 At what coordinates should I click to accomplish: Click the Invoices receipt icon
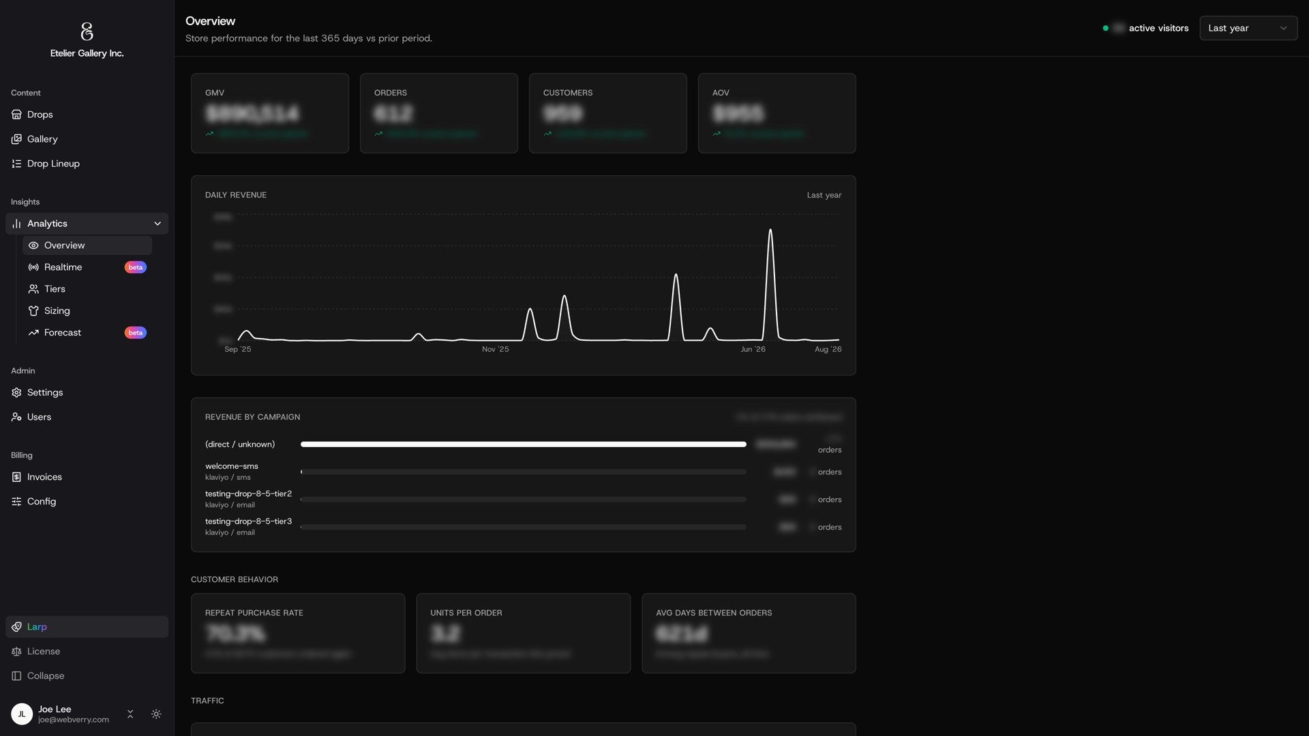[16, 477]
